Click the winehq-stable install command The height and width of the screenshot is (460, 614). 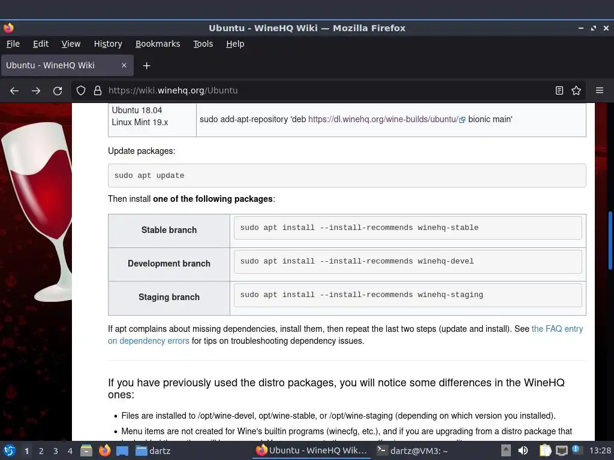click(408, 228)
